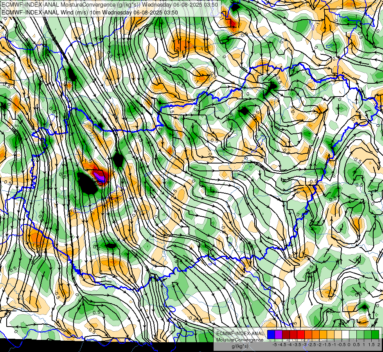
Task: Click the legend tick value -2
Action: tap(320, 345)
